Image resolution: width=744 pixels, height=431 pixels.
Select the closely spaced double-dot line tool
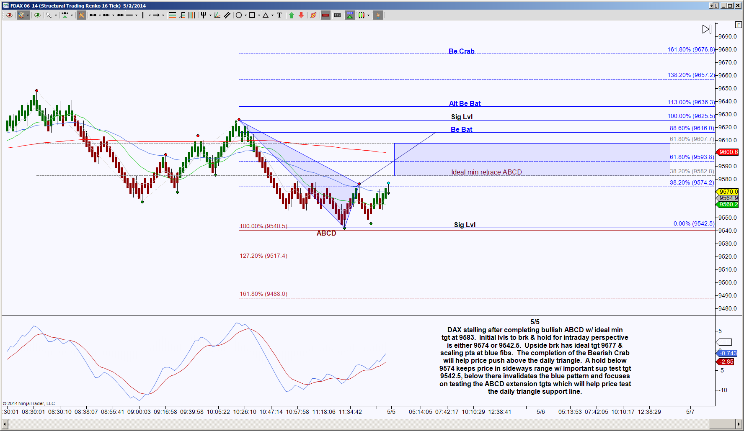click(106, 15)
